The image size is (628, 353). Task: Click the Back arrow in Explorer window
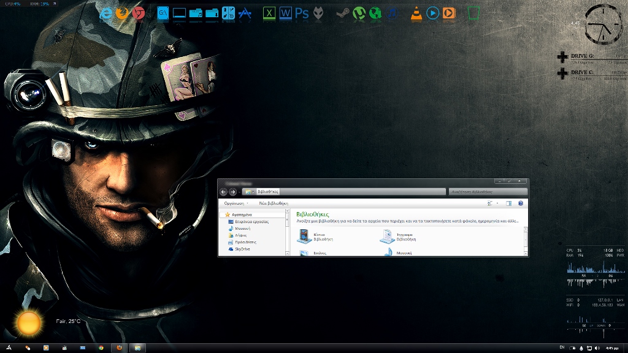coord(223,192)
